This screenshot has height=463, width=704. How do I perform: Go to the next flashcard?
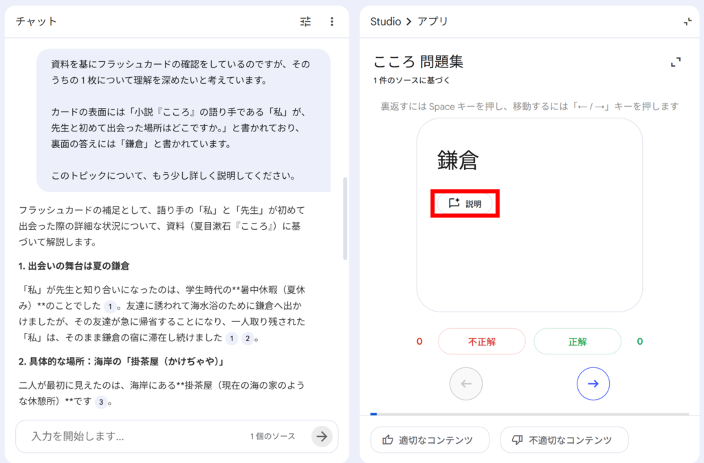pos(593,384)
